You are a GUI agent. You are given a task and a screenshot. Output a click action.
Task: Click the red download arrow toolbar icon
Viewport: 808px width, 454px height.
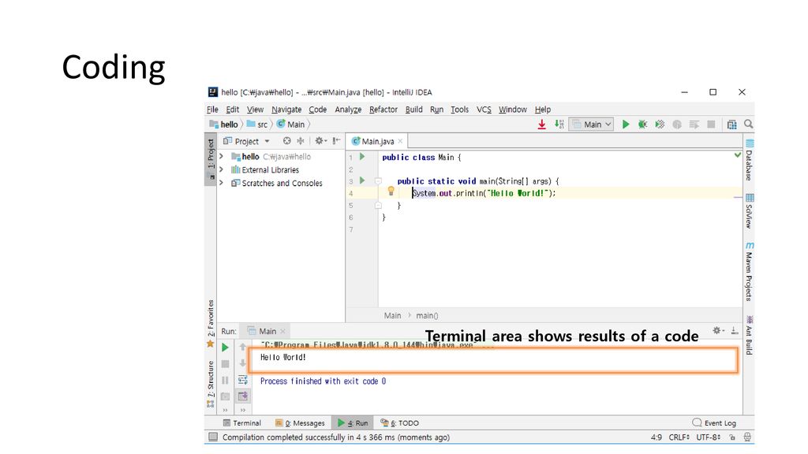pos(541,124)
